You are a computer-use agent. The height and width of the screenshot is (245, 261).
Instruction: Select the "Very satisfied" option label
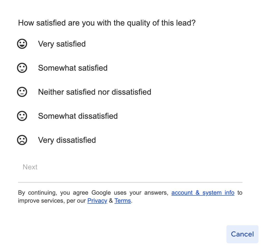pos(62,44)
